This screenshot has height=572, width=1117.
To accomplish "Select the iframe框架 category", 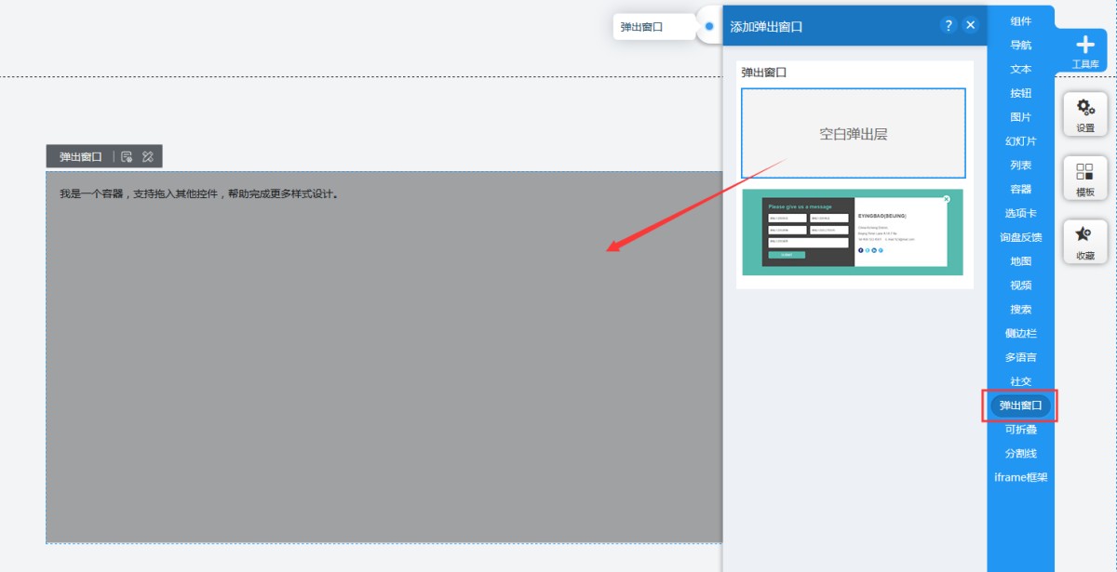I will point(1021,478).
